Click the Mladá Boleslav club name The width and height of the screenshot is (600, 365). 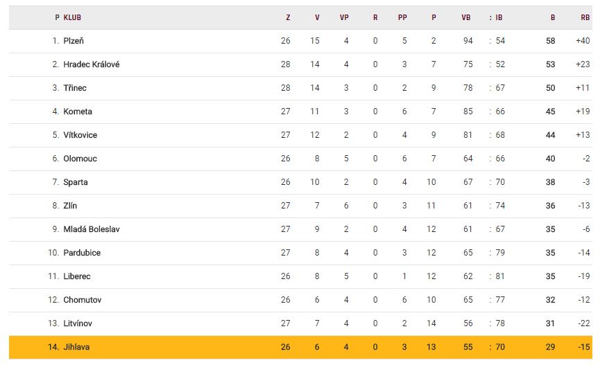[92, 229]
